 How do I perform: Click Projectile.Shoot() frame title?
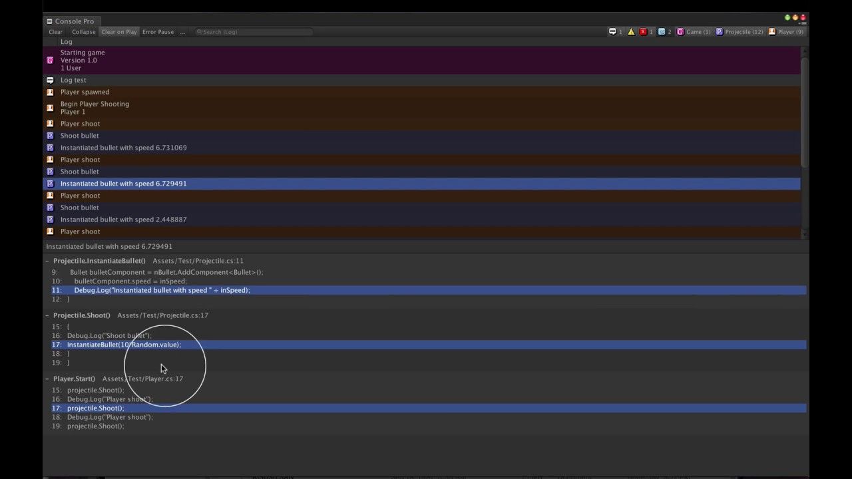[x=82, y=315]
